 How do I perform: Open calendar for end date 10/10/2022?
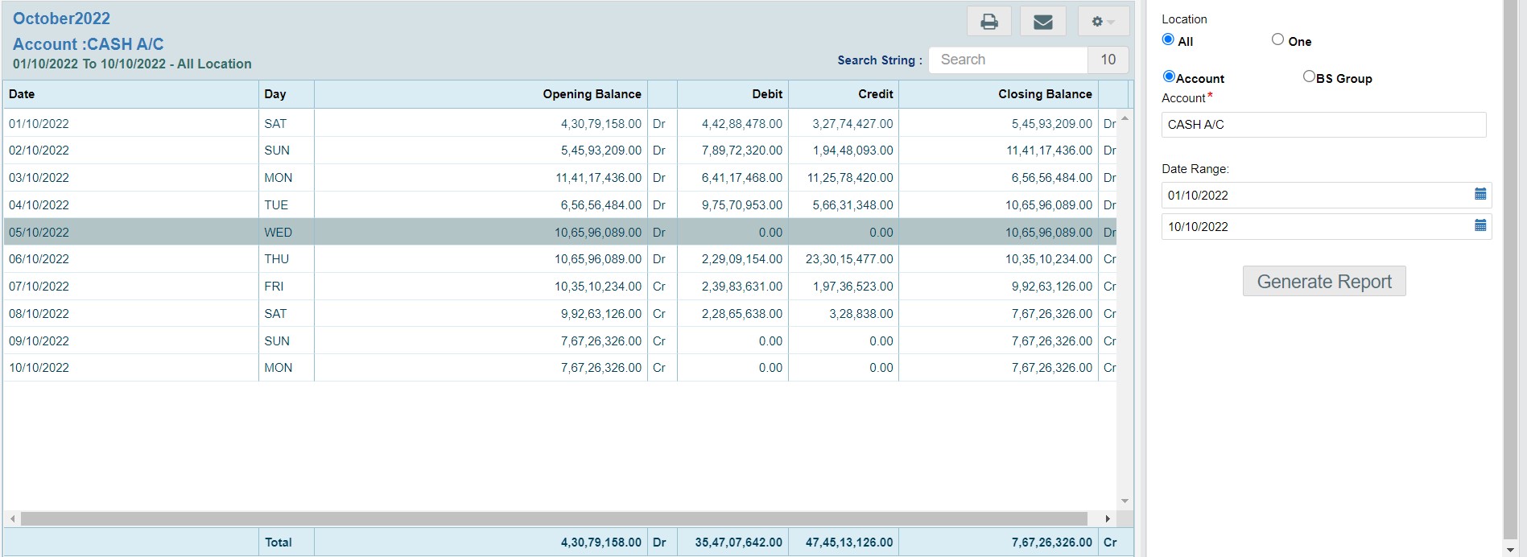1480,225
